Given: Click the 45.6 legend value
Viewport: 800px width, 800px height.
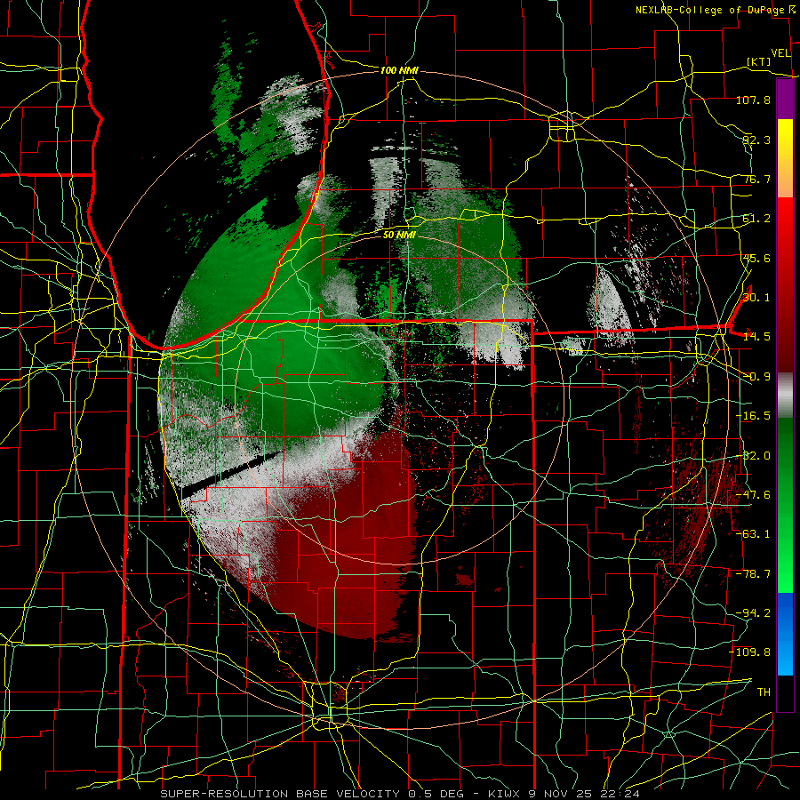Looking at the screenshot, I should click(756, 258).
